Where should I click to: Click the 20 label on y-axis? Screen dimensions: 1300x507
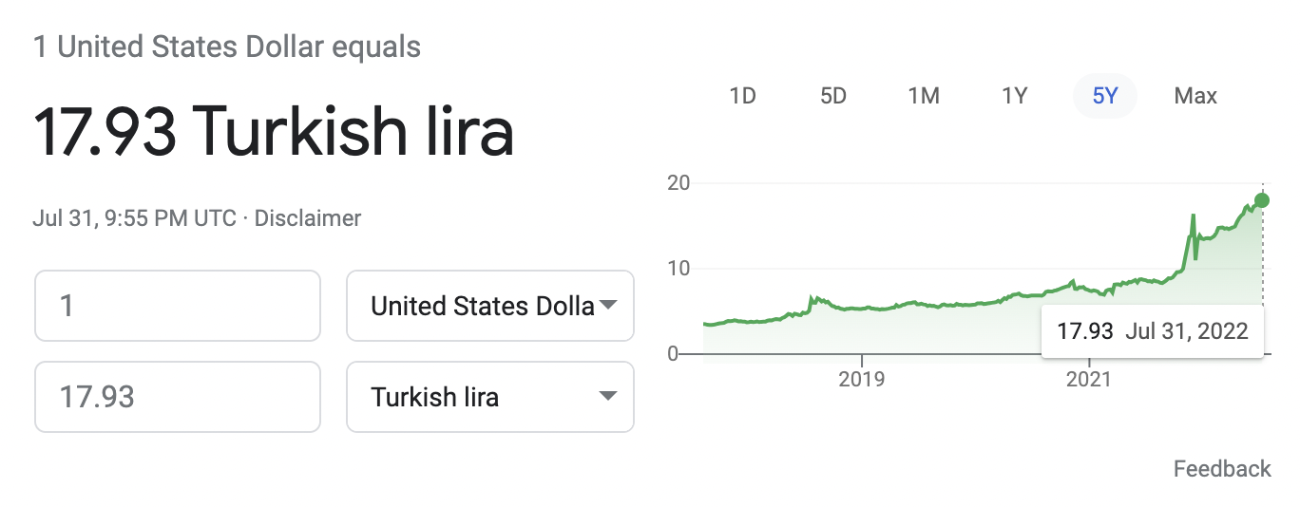pyautogui.click(x=679, y=182)
